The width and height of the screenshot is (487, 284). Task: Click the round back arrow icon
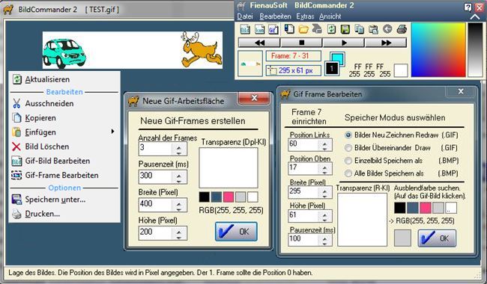pos(387,29)
